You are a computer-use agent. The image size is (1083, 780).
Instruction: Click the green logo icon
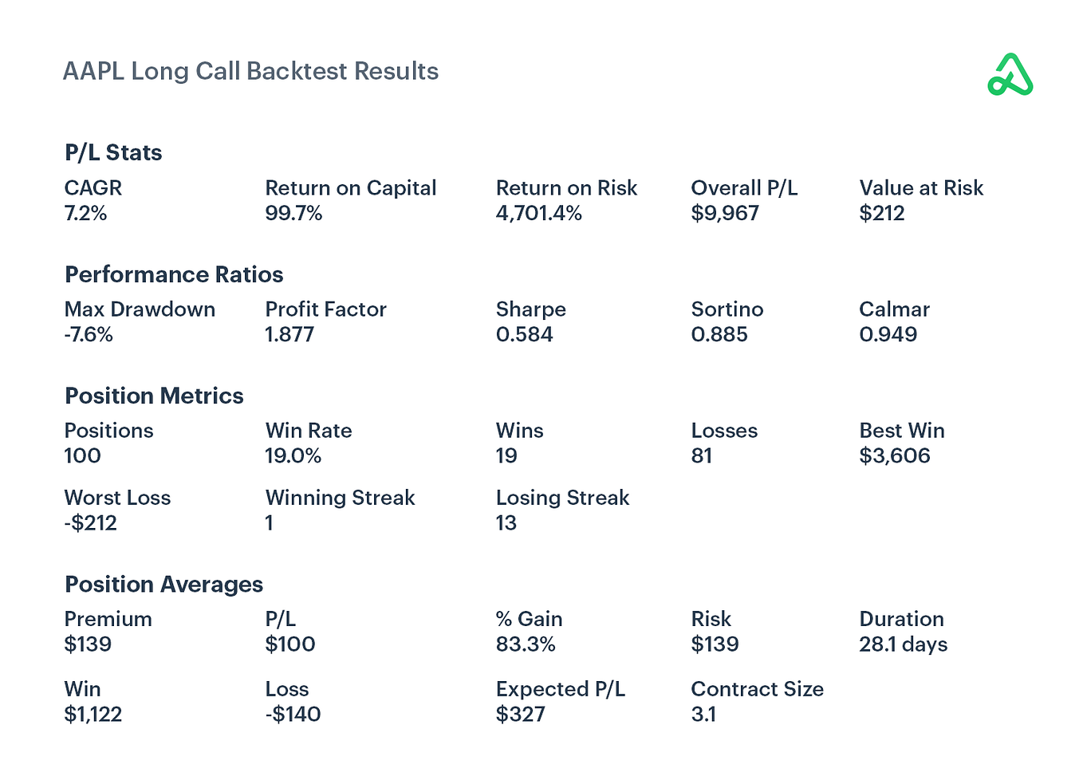[x=1010, y=76]
